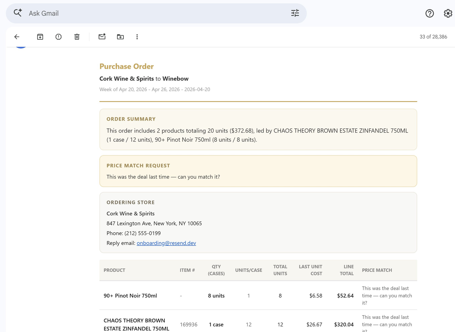The height and width of the screenshot is (332, 455).
Task: Select the Cork Wine & Spirits store name
Action: coord(130,213)
